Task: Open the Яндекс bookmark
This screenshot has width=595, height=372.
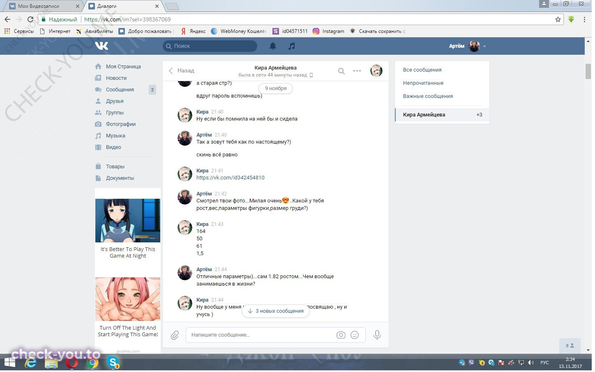Action: coord(193,31)
